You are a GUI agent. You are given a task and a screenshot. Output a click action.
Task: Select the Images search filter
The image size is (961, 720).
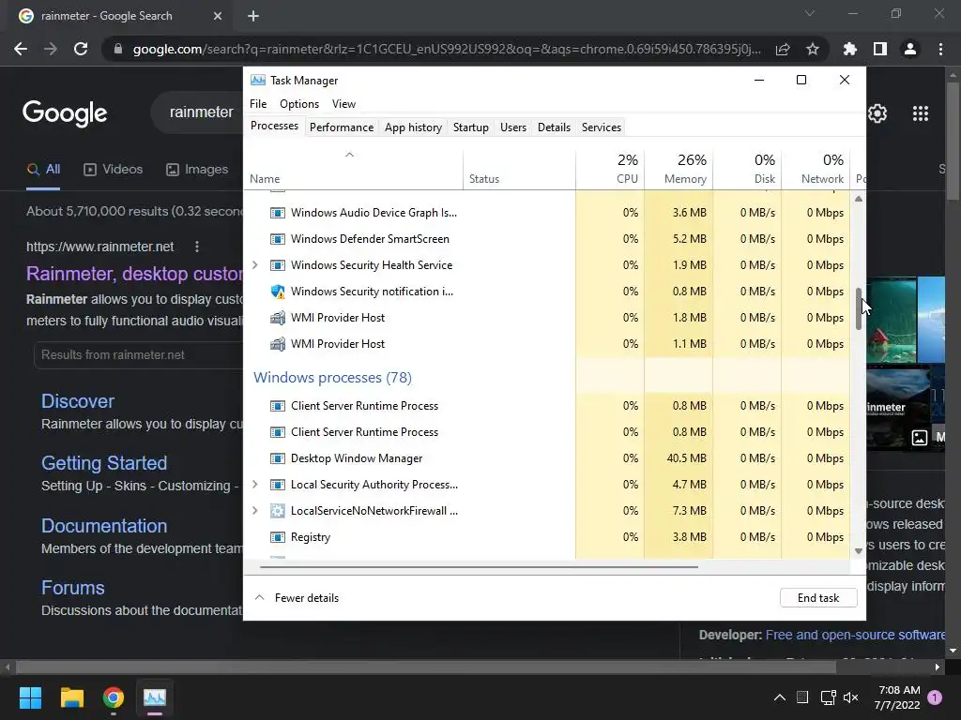[197, 170]
